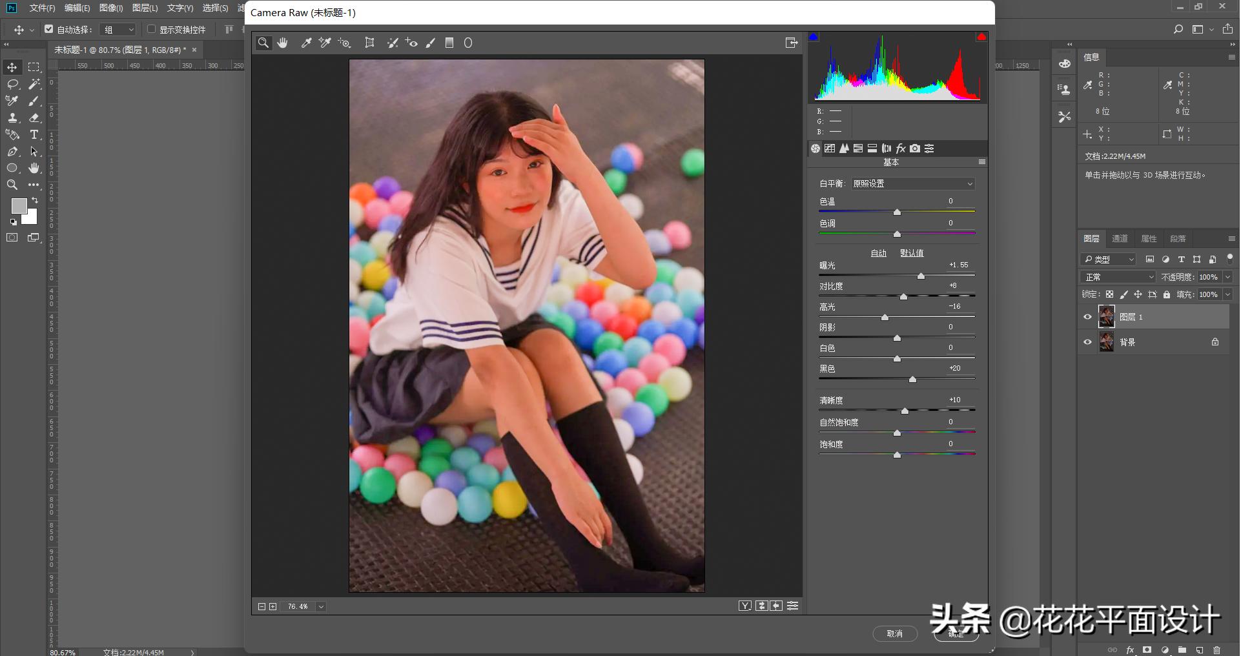Enable the 显示变换控件 checkbox
This screenshot has height=656, width=1241.
coord(152,29)
